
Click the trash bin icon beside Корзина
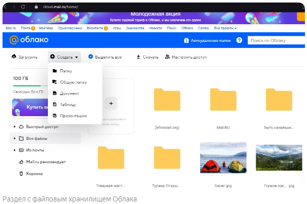(x=21, y=174)
